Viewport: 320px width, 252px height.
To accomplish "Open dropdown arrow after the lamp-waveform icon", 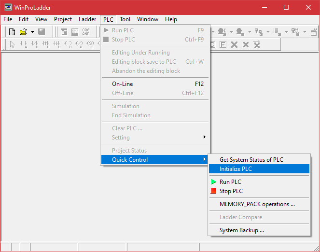I will pos(305,32).
